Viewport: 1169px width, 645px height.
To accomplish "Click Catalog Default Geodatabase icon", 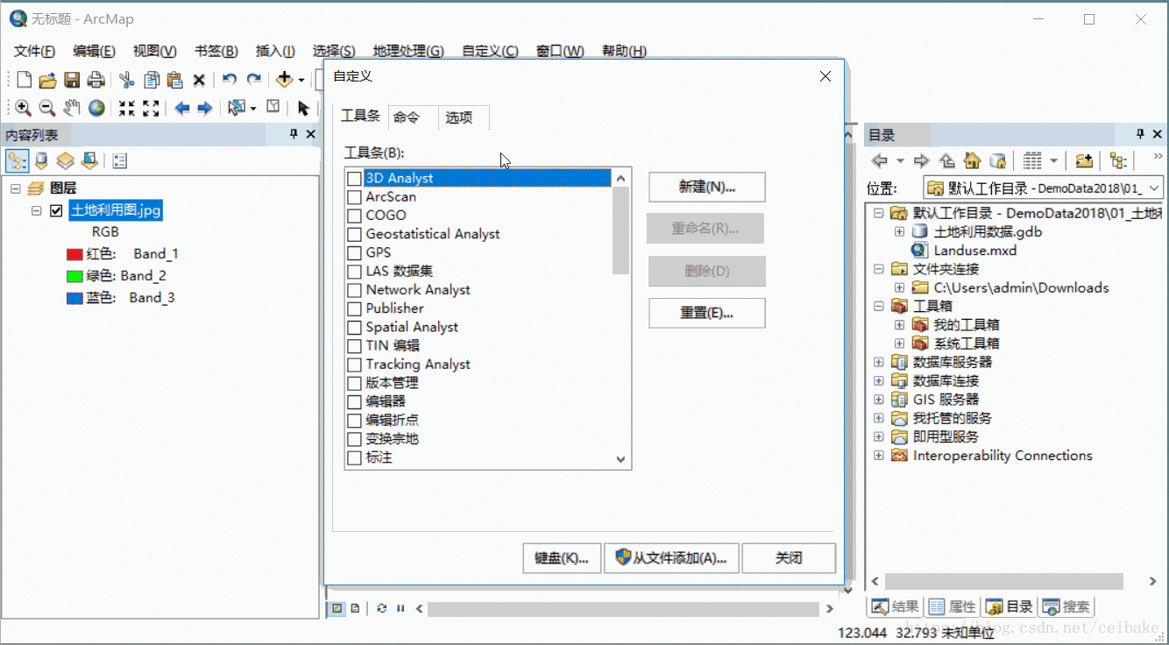I will (996, 160).
